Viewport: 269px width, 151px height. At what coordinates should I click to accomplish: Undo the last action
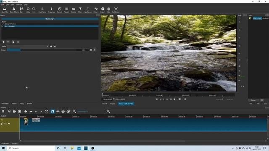click(28, 10)
